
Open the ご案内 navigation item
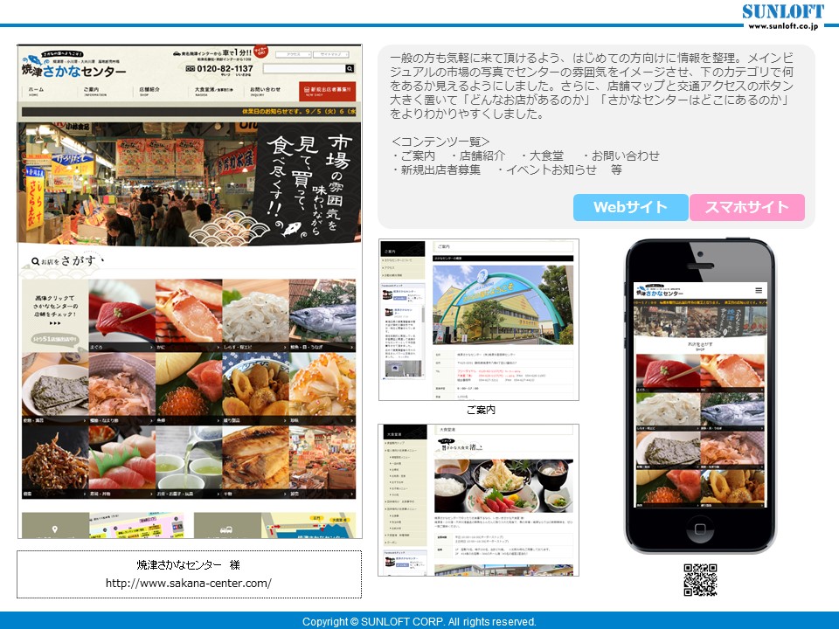click(x=94, y=91)
